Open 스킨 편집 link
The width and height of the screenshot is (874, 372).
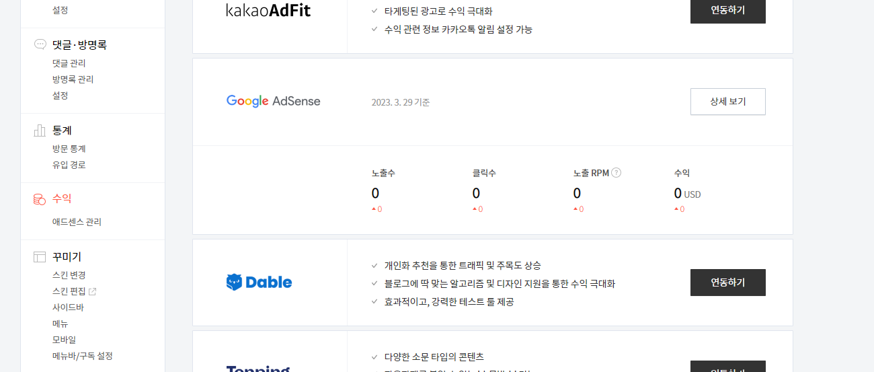click(x=69, y=291)
